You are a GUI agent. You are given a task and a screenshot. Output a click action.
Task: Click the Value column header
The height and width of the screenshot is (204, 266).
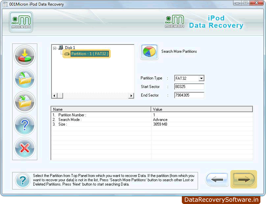(x=202, y=109)
